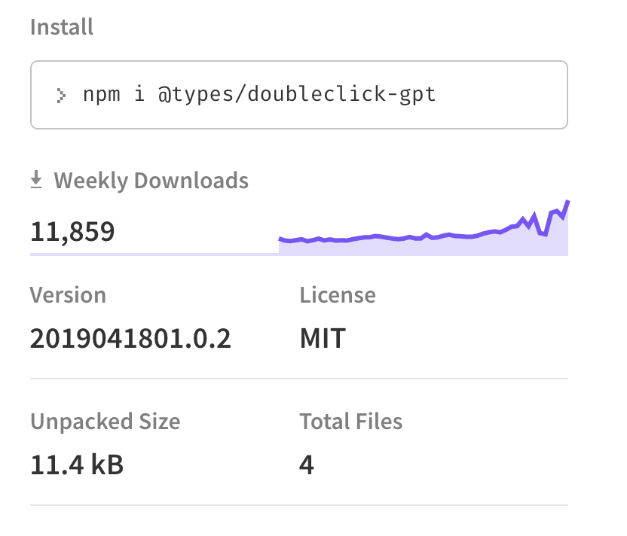Image resolution: width=627 pixels, height=536 pixels.
Task: Click the Weekly Downloads heading
Action: click(151, 180)
